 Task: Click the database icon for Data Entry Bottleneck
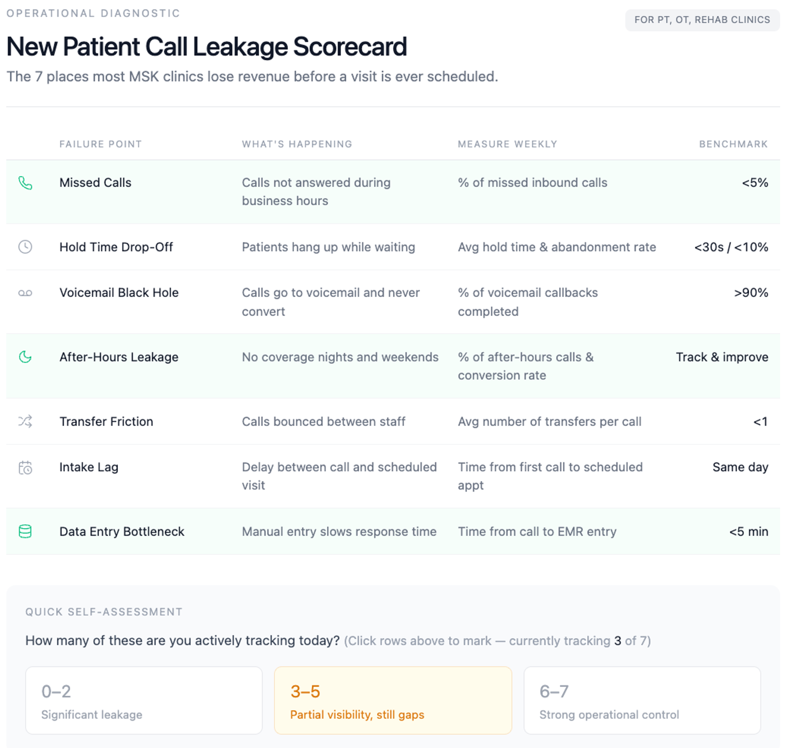[x=25, y=532]
